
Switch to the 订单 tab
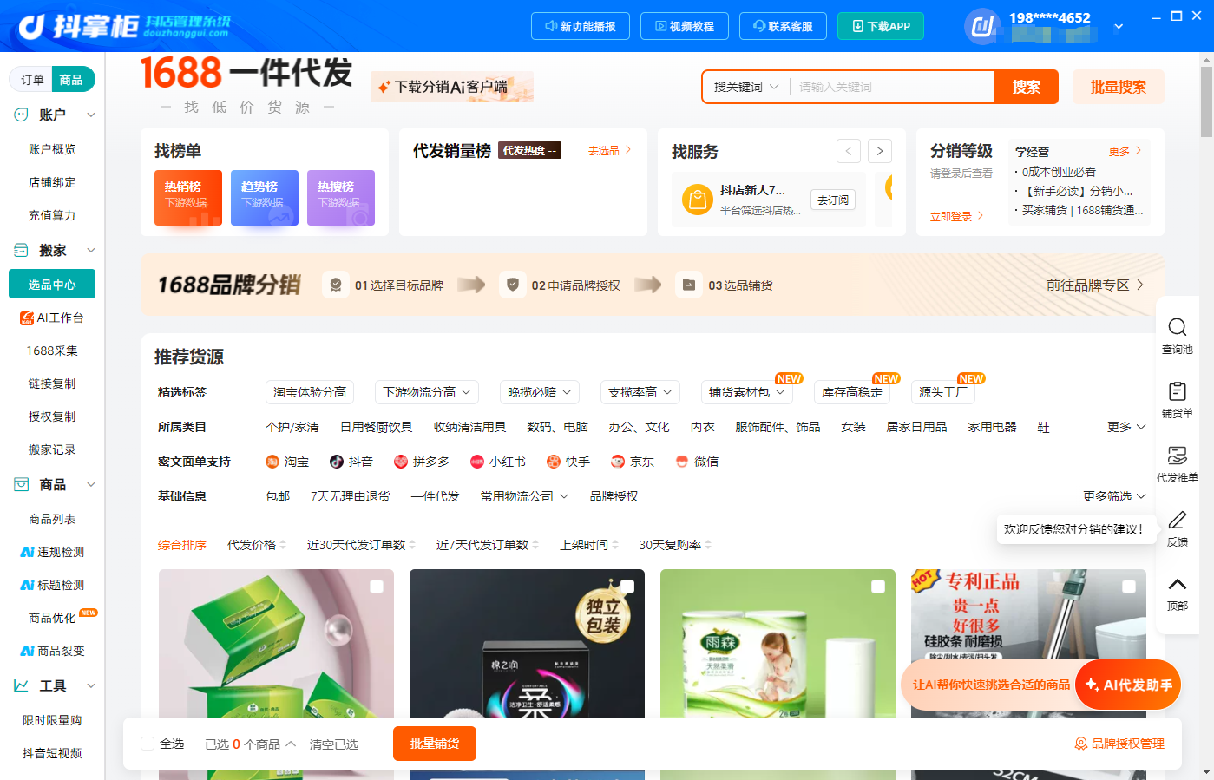click(x=32, y=80)
